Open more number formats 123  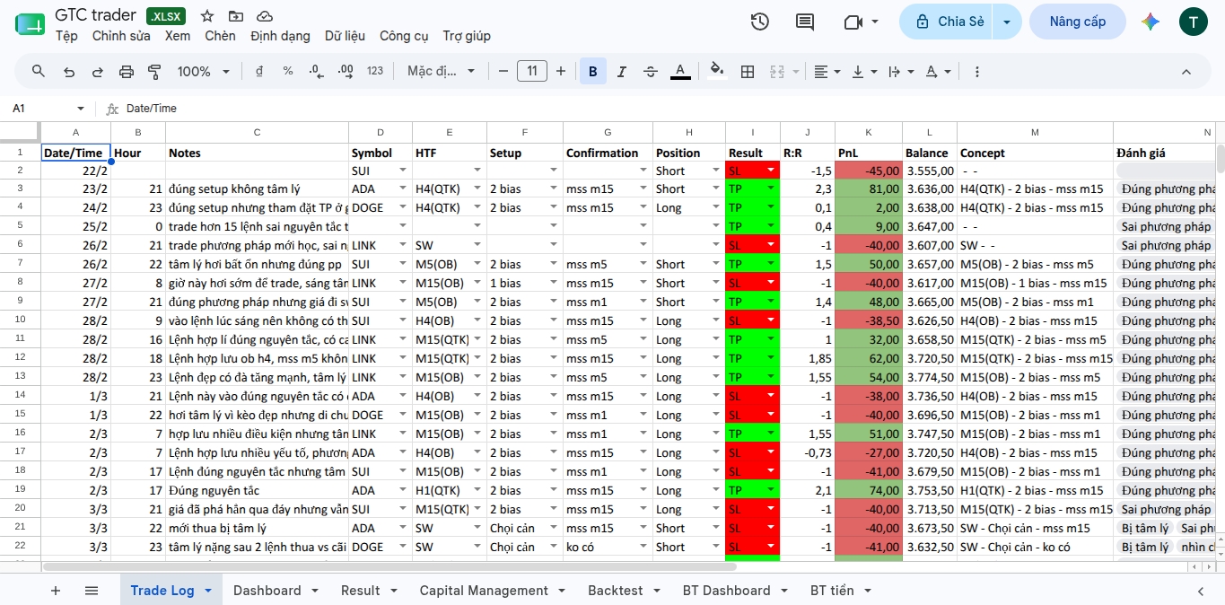[x=375, y=71]
